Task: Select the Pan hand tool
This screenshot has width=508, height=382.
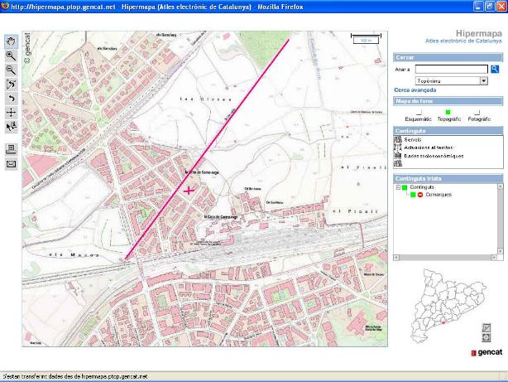Action: 11,41
